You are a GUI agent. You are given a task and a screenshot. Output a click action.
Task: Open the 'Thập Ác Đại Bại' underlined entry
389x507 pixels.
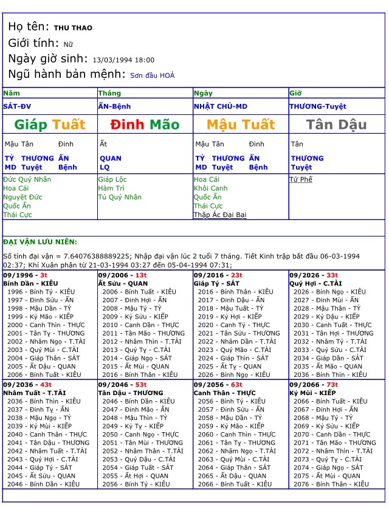pos(219,215)
